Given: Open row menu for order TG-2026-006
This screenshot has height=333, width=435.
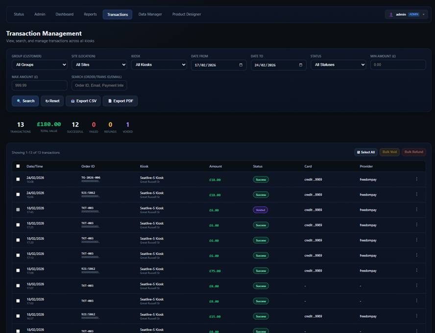Looking at the screenshot, I should pyautogui.click(x=416, y=179).
